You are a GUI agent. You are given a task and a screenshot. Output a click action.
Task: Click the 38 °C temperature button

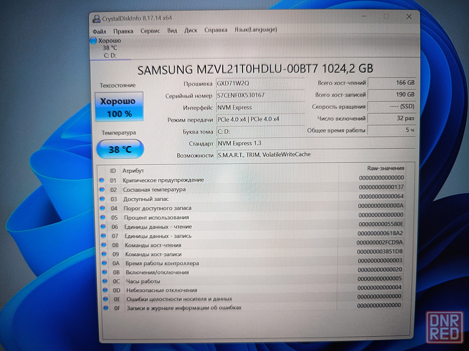(x=120, y=149)
